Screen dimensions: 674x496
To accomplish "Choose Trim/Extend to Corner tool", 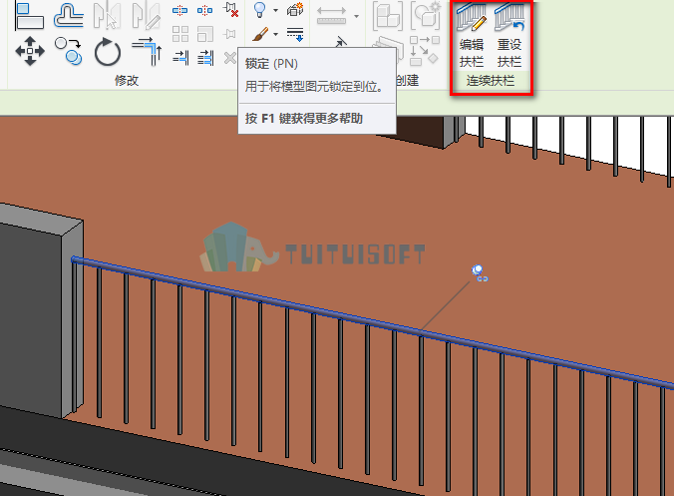I will click(147, 51).
